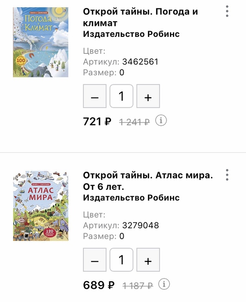The height and width of the screenshot is (302, 246).
Task: Open the title Открой тайны. Атлас мира
Action: pyautogui.click(x=148, y=180)
